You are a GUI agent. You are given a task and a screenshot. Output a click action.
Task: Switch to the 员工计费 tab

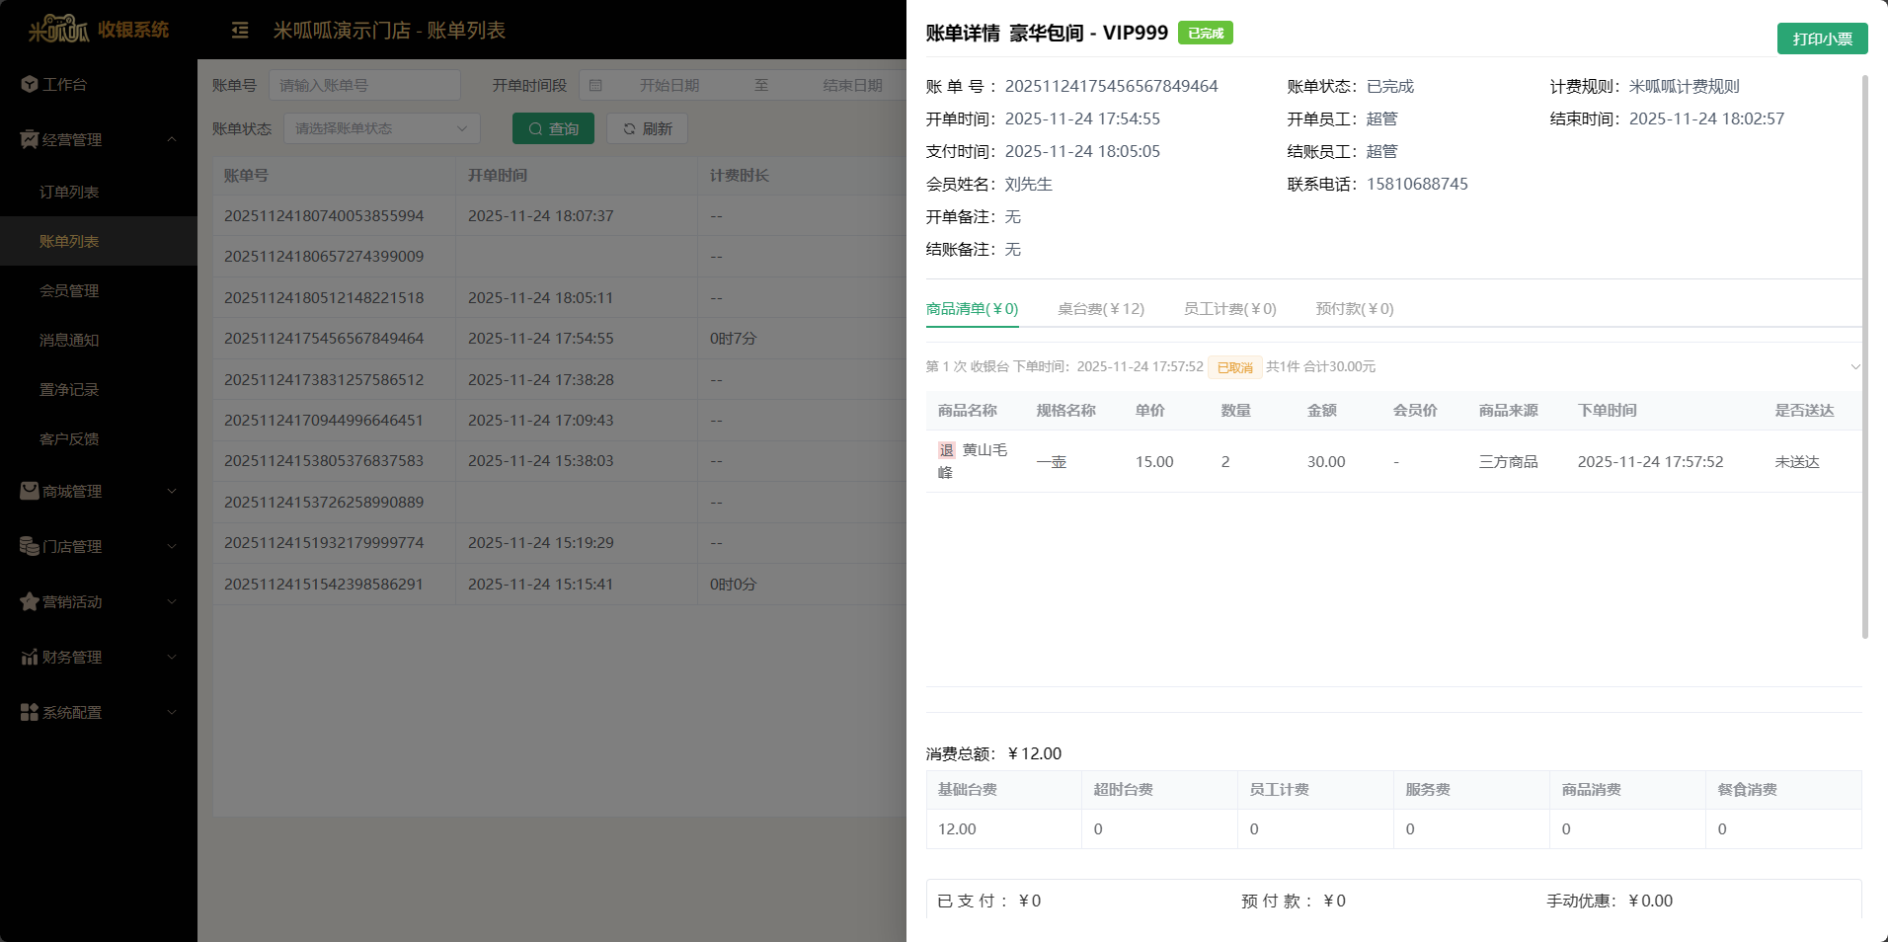click(x=1229, y=309)
